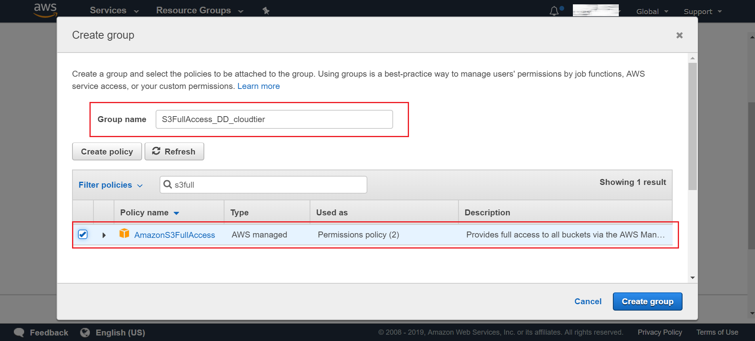755x341 pixels.
Task: Open the account name menu
Action: [596, 10]
